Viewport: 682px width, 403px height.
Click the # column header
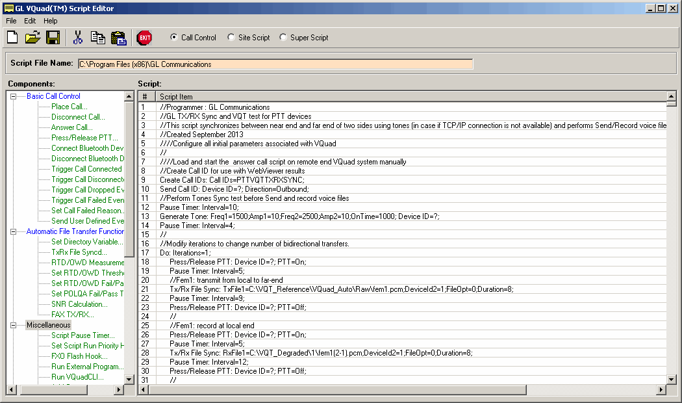(x=147, y=97)
